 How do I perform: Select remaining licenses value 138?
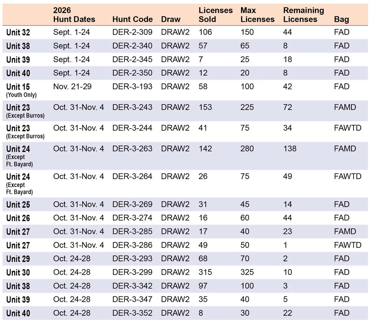(x=290, y=149)
